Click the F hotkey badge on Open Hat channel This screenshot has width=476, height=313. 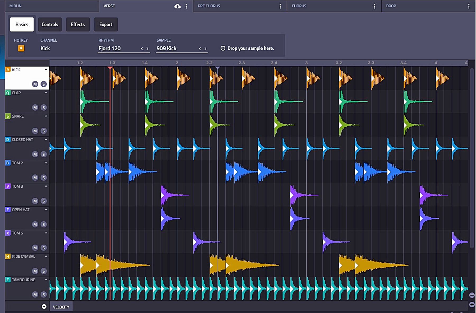(8, 210)
